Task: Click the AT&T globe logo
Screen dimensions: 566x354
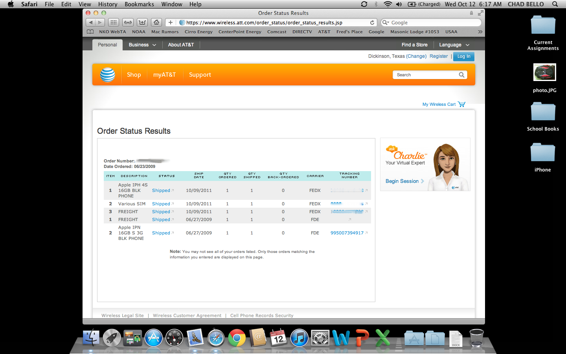Action: click(107, 75)
